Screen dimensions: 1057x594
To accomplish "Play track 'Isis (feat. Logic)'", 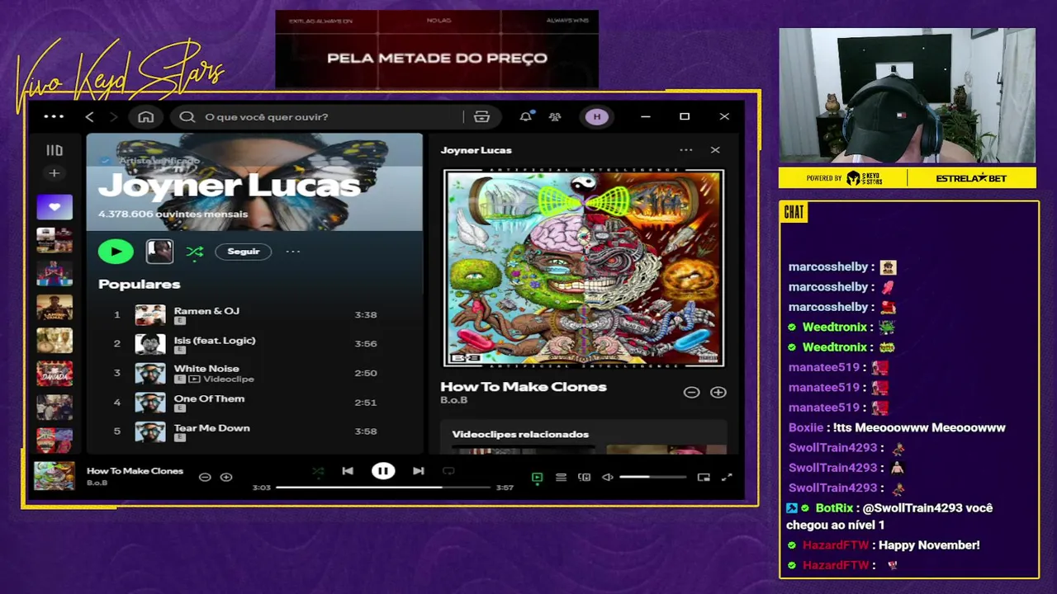I will point(215,340).
